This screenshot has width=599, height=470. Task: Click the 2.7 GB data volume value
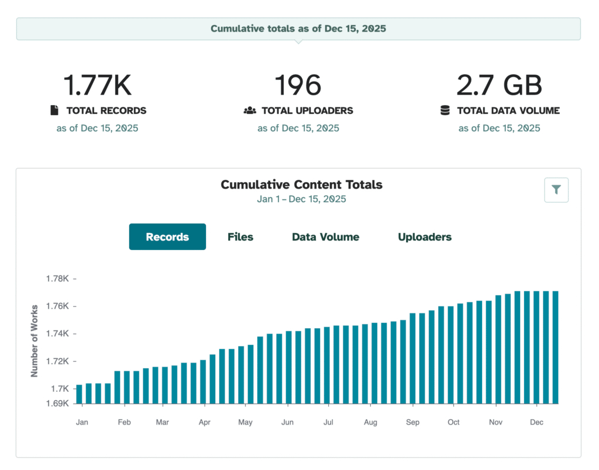tap(500, 85)
